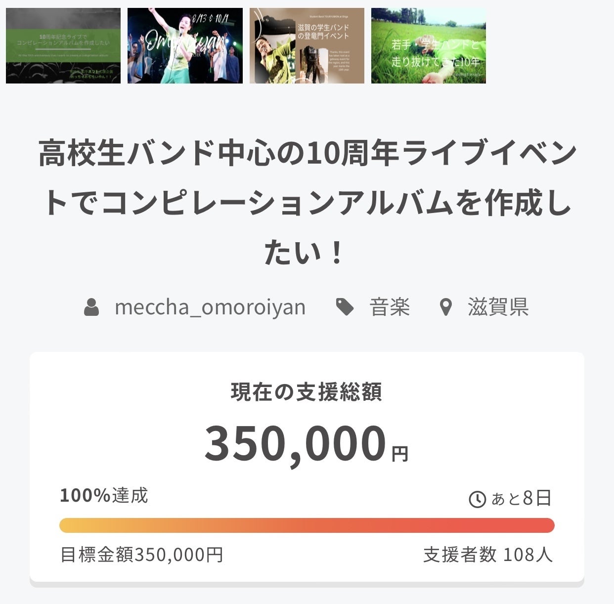View the 滋賀の学生バンド thumbnail image
The image size is (614, 604).
(x=307, y=45)
